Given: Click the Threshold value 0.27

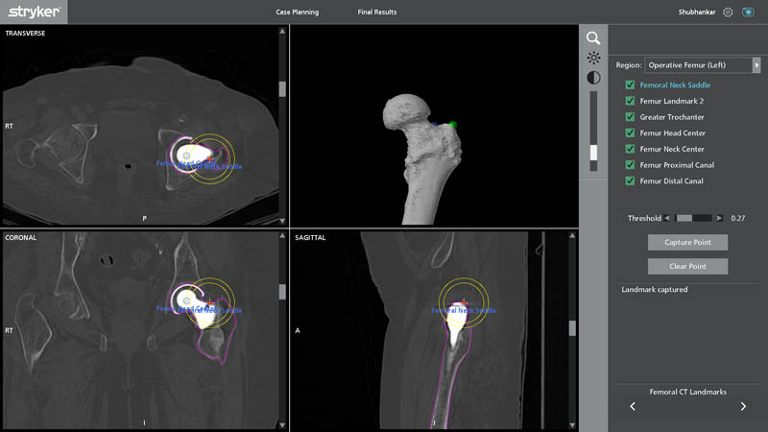Looking at the screenshot, I should coord(737,218).
